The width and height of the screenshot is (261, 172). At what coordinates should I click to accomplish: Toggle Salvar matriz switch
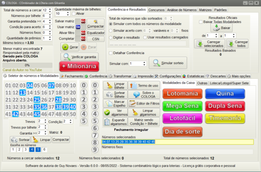(x=81, y=21)
